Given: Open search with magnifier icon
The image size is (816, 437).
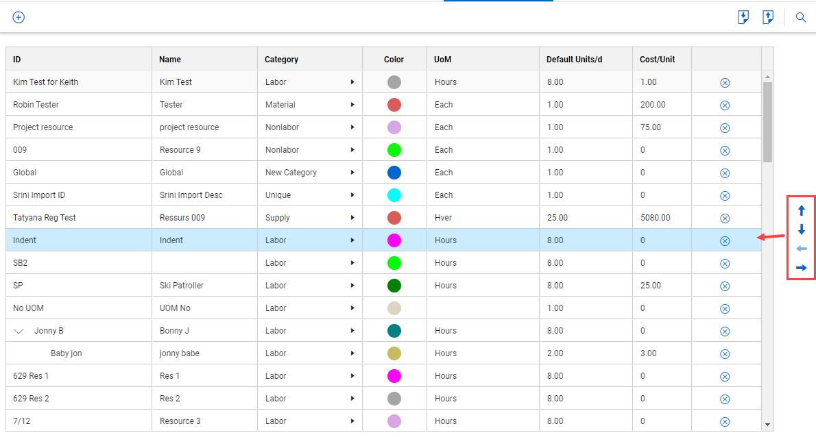Looking at the screenshot, I should click(x=801, y=18).
